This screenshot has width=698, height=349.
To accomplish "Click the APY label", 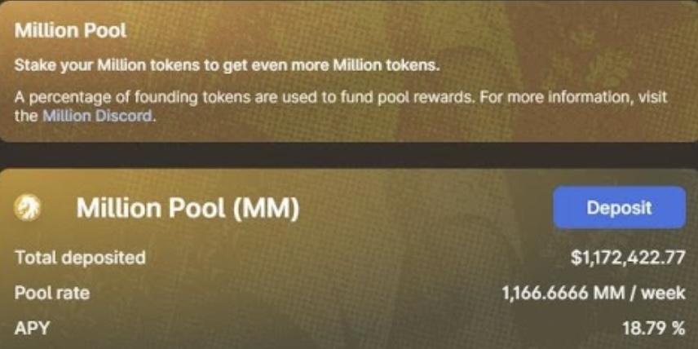I will (32, 329).
